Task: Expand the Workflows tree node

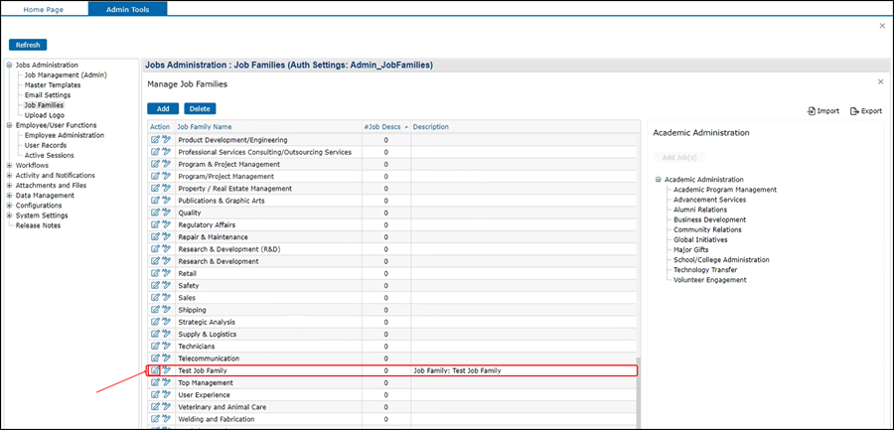Action: (9, 166)
